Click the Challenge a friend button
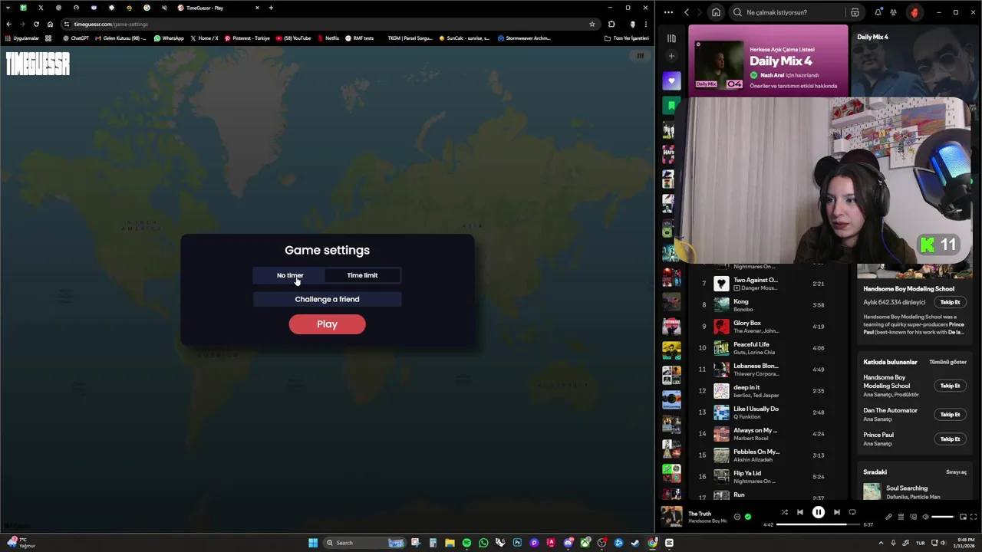 pyautogui.click(x=327, y=299)
